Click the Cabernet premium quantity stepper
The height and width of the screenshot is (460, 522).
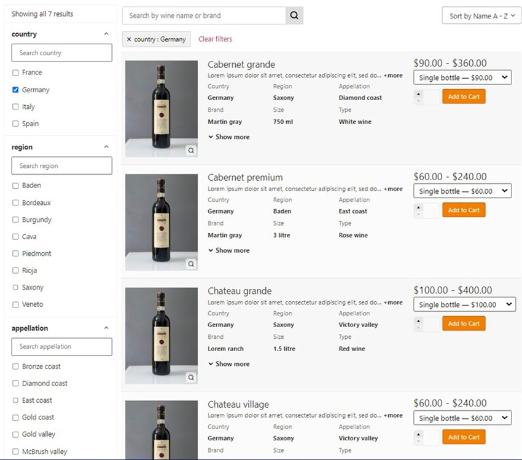[x=427, y=211]
